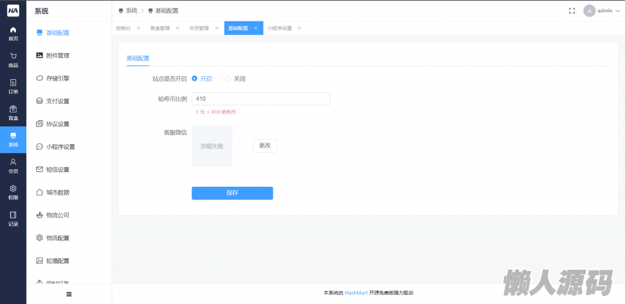The image size is (625, 304).
Task: Click the 商品 shopping cart icon
Action: (x=13, y=56)
